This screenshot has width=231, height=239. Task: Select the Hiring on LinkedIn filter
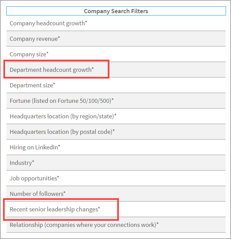34,147
